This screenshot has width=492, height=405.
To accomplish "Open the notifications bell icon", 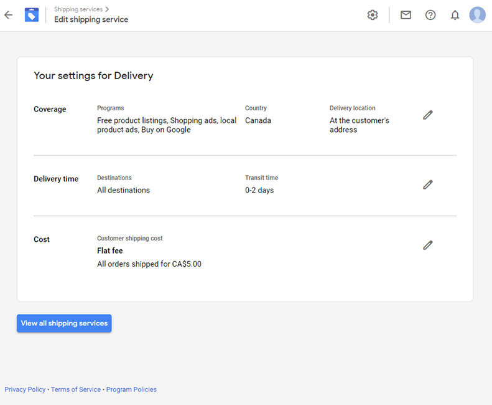I will [x=455, y=15].
